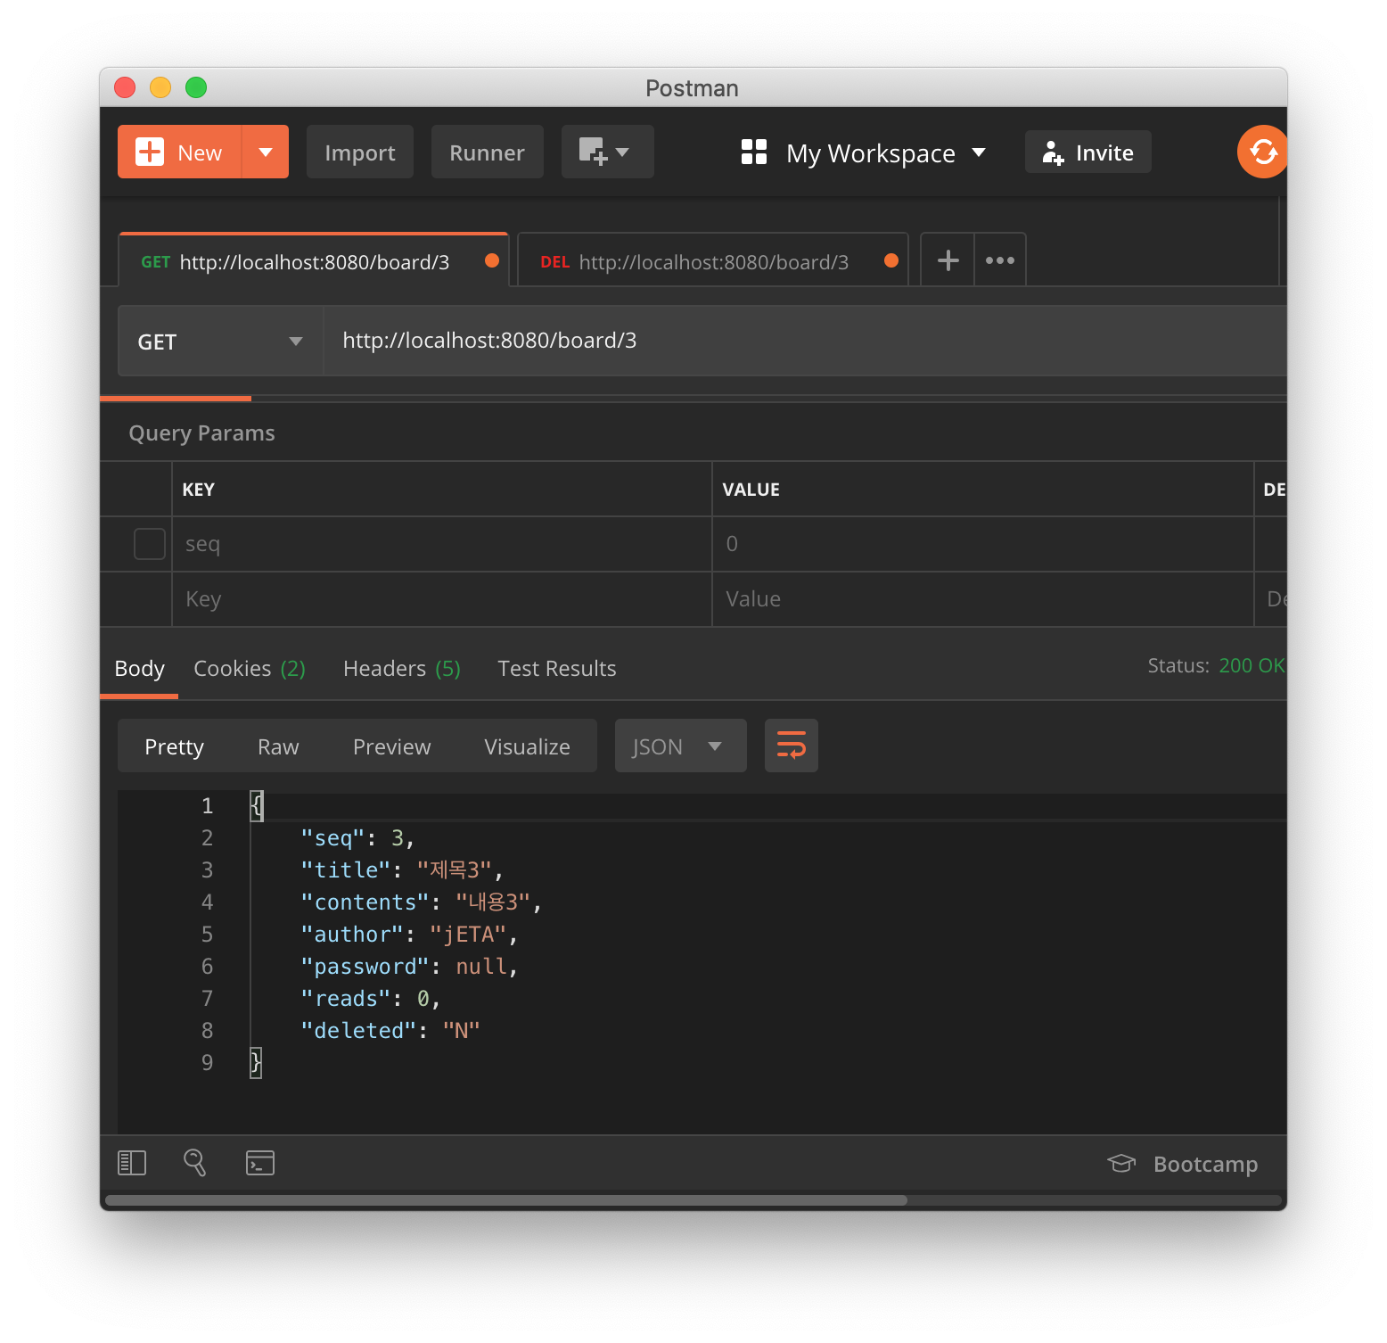This screenshot has width=1387, height=1343.
Task: Click the New button
Action: pyautogui.click(x=179, y=152)
